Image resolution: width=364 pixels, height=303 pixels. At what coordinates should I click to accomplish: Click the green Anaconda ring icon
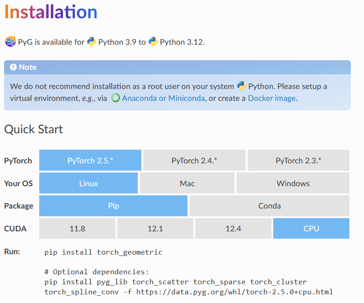(x=115, y=98)
